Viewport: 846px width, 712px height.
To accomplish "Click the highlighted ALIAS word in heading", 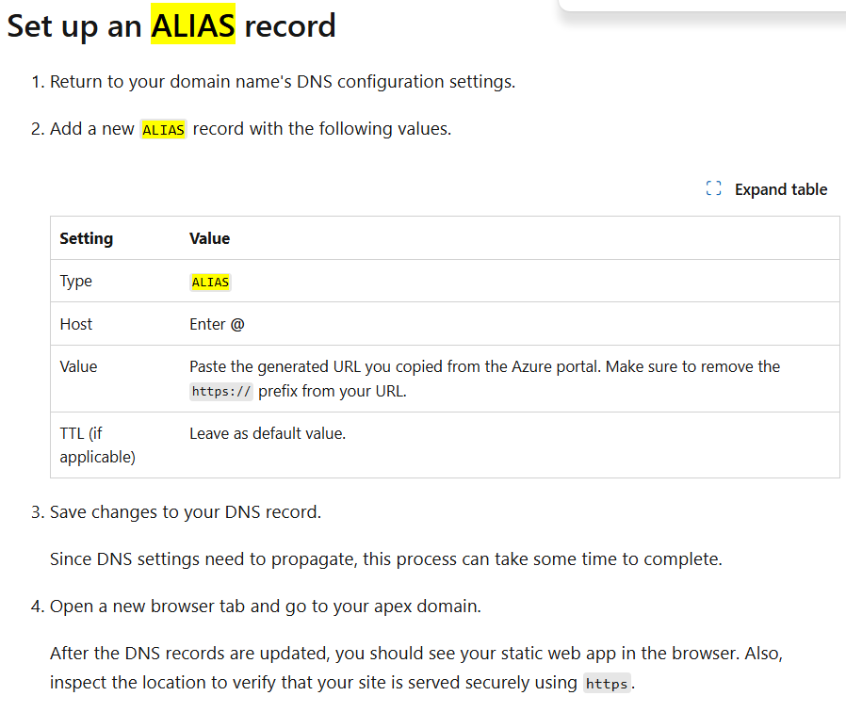I will pos(192,25).
